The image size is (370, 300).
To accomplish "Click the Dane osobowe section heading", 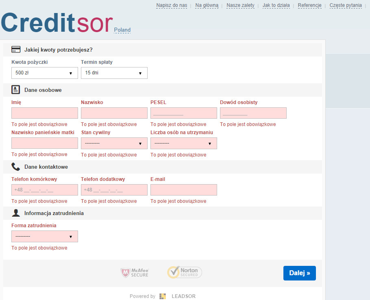I will click(43, 90).
